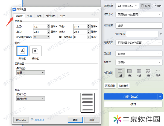Click the 取消 button
The image size is (164, 126).
point(92,120)
